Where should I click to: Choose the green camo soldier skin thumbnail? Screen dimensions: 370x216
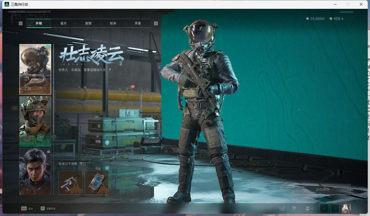tap(35, 121)
